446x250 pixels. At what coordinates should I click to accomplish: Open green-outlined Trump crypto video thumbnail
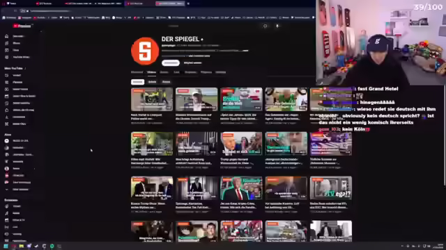[241, 188]
